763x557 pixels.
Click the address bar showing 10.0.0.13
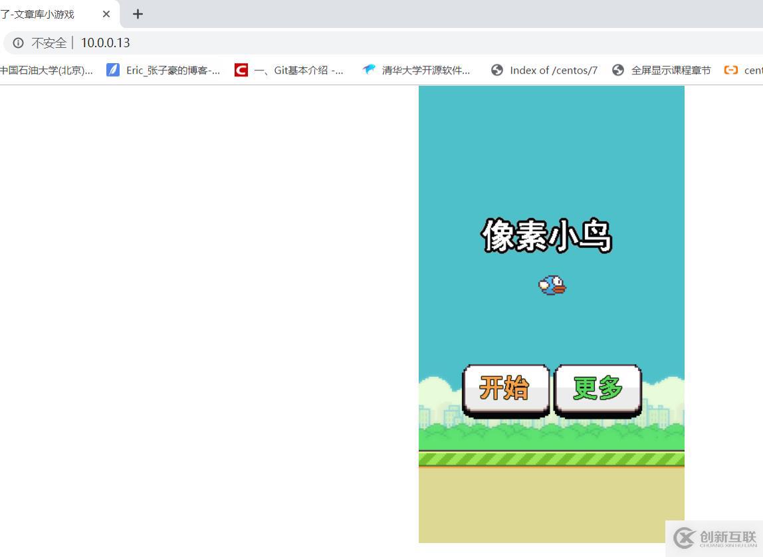tap(105, 43)
